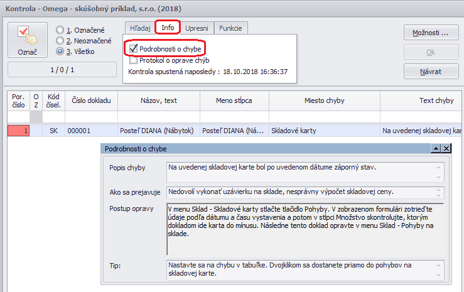This screenshot has height=292, width=464.
Task: Click the Miesto chyby column header
Action: pyautogui.click(x=324, y=100)
